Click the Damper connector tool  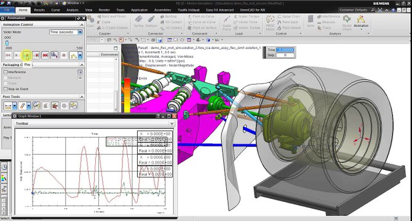(151, 21)
